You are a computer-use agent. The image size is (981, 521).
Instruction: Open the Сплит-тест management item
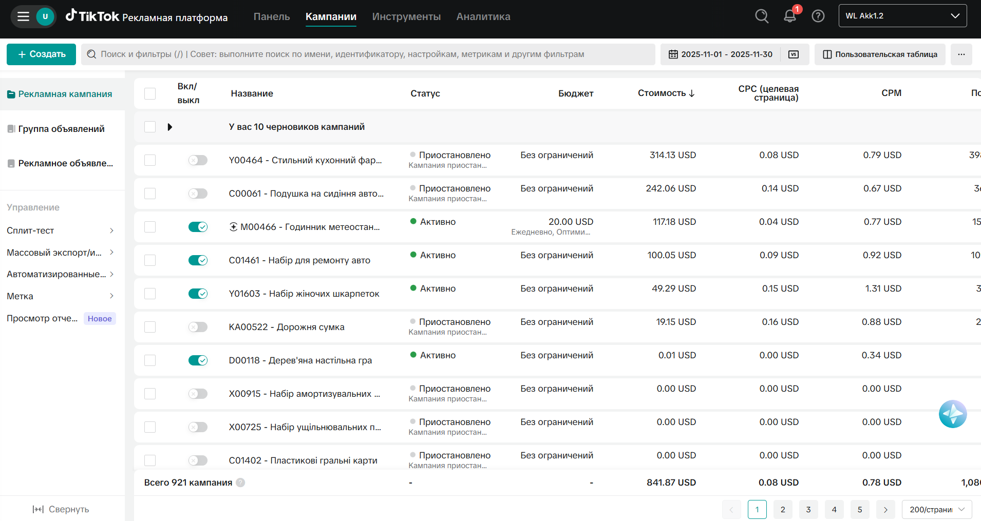pos(60,230)
